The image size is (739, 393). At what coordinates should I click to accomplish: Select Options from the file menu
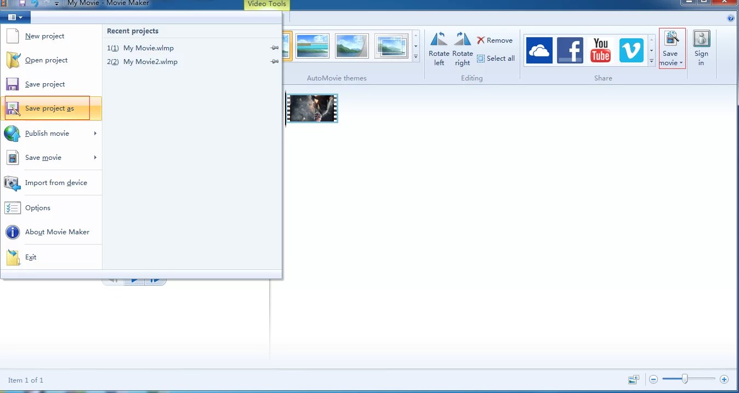point(37,208)
